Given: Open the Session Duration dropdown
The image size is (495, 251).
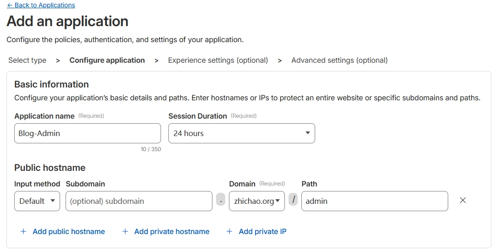Looking at the screenshot, I should click(241, 133).
